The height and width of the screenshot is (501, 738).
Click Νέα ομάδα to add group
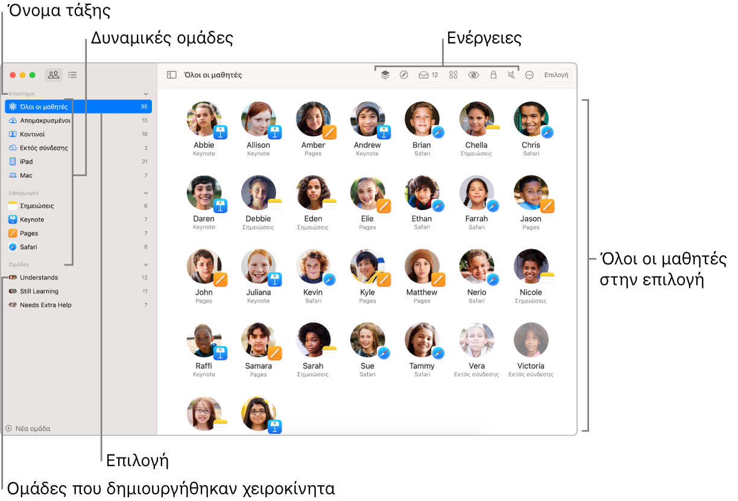click(28, 429)
